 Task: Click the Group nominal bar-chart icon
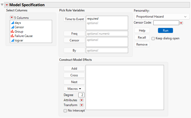[12, 32]
